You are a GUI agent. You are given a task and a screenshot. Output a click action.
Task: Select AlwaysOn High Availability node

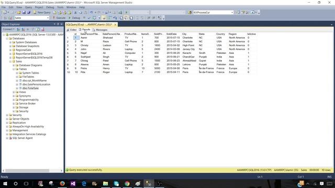[x=28, y=126]
